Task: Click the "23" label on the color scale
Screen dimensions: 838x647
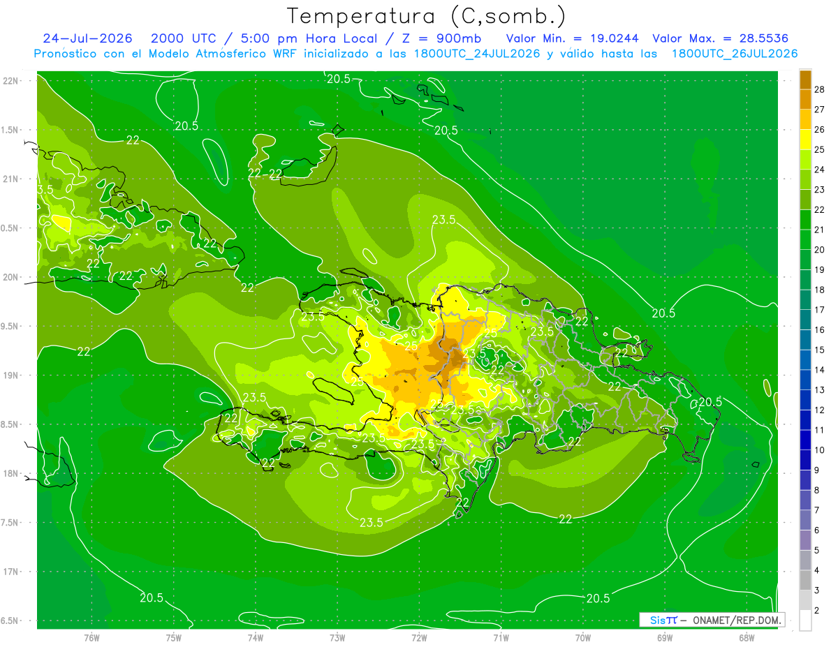Action: [x=820, y=190]
